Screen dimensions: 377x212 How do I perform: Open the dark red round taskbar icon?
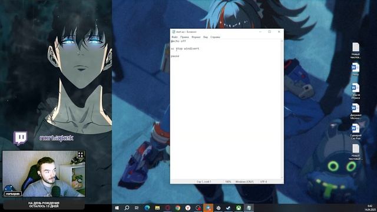tap(167, 208)
